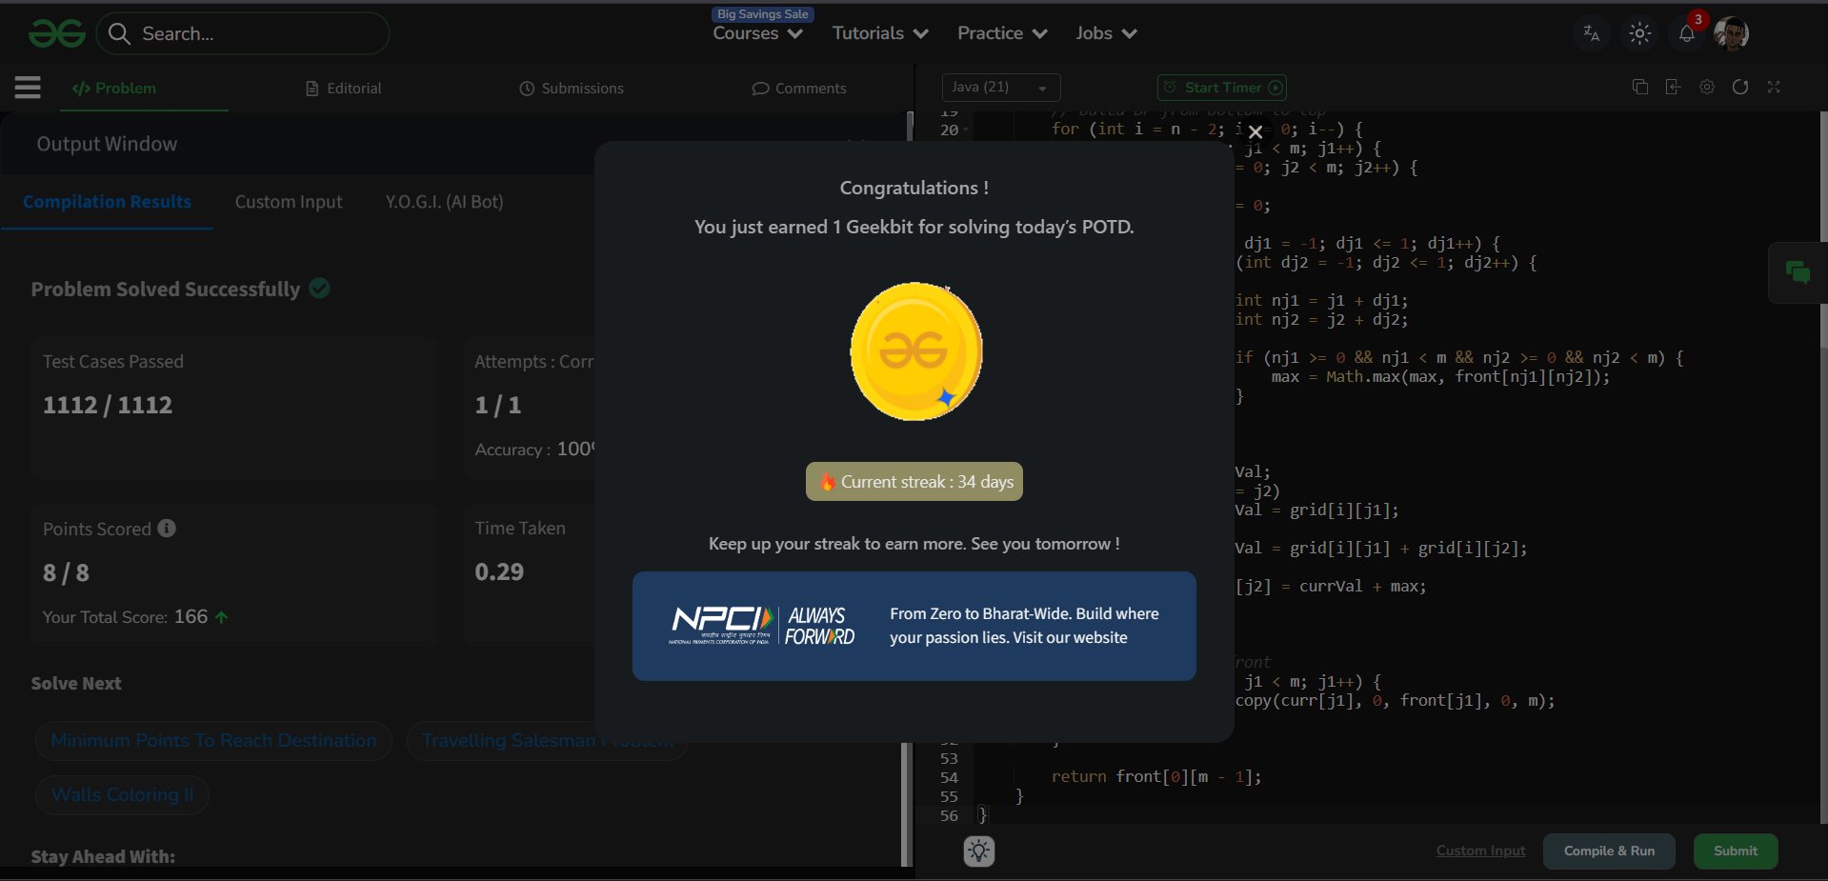
Task: Open the language translate icon
Action: (x=1591, y=33)
